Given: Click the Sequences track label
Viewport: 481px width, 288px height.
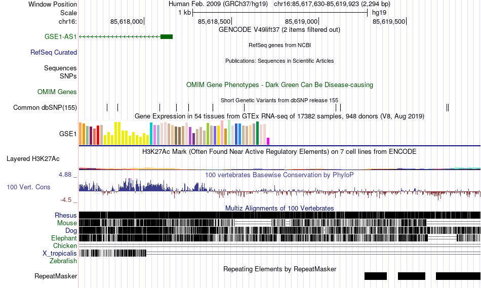Looking at the screenshot, I should 60,68.
